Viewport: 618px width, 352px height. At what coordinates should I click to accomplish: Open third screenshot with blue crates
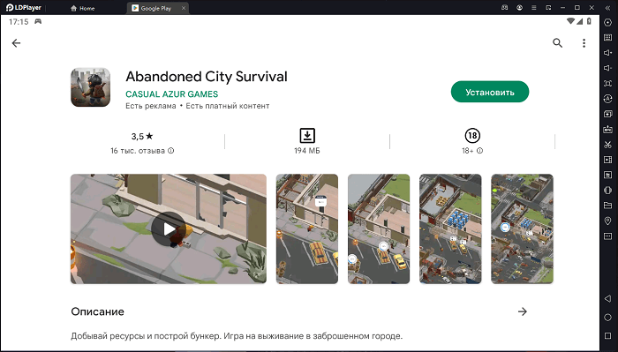point(450,228)
